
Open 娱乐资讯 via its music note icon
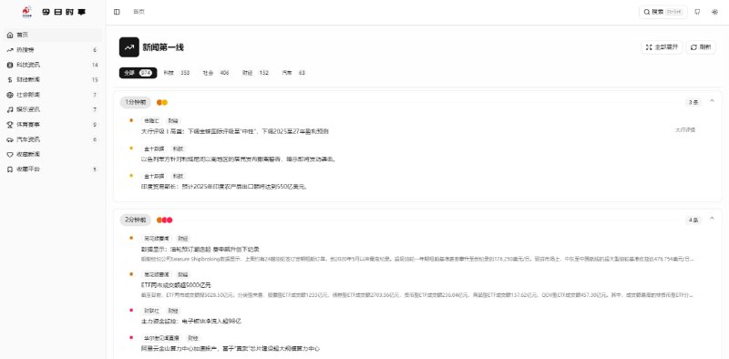10,109
